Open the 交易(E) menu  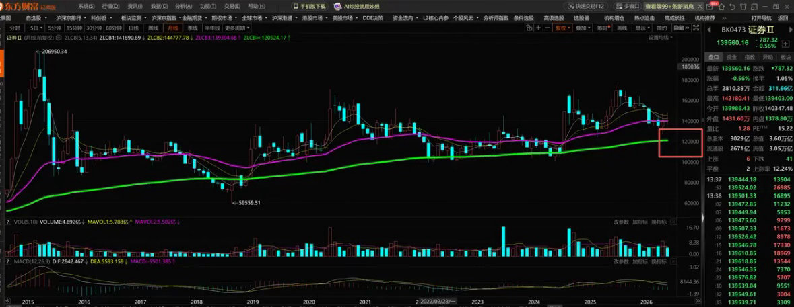coord(232,7)
